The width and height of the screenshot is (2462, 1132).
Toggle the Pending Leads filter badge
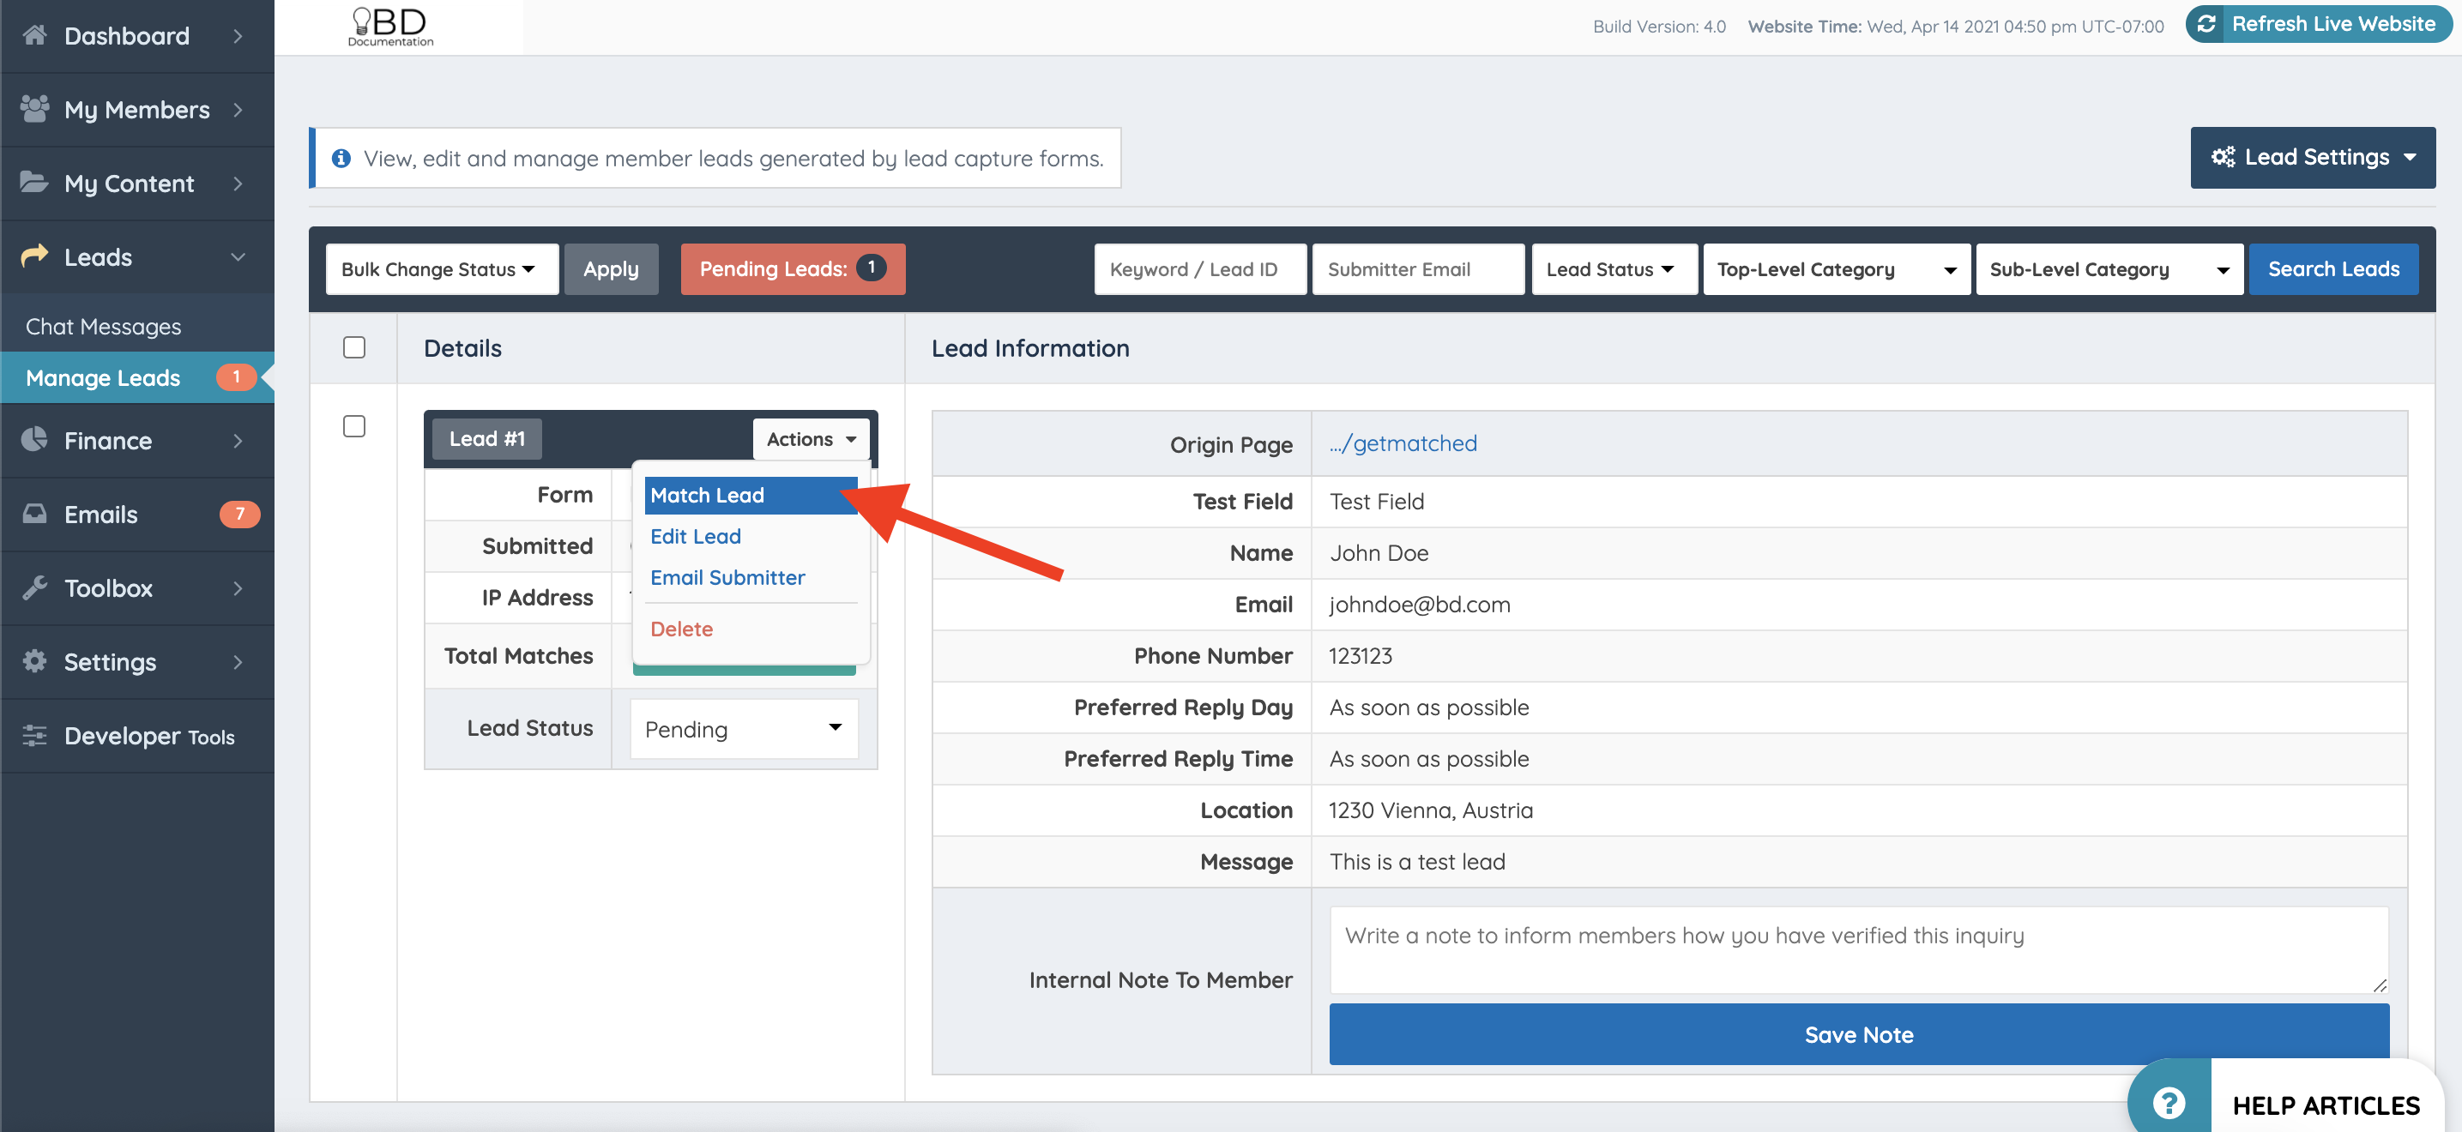coord(793,268)
